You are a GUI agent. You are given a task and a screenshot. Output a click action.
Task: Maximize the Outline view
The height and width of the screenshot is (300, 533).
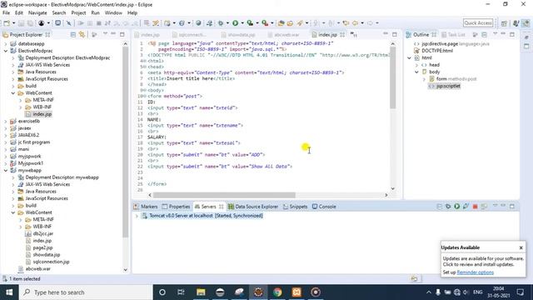pos(512,34)
